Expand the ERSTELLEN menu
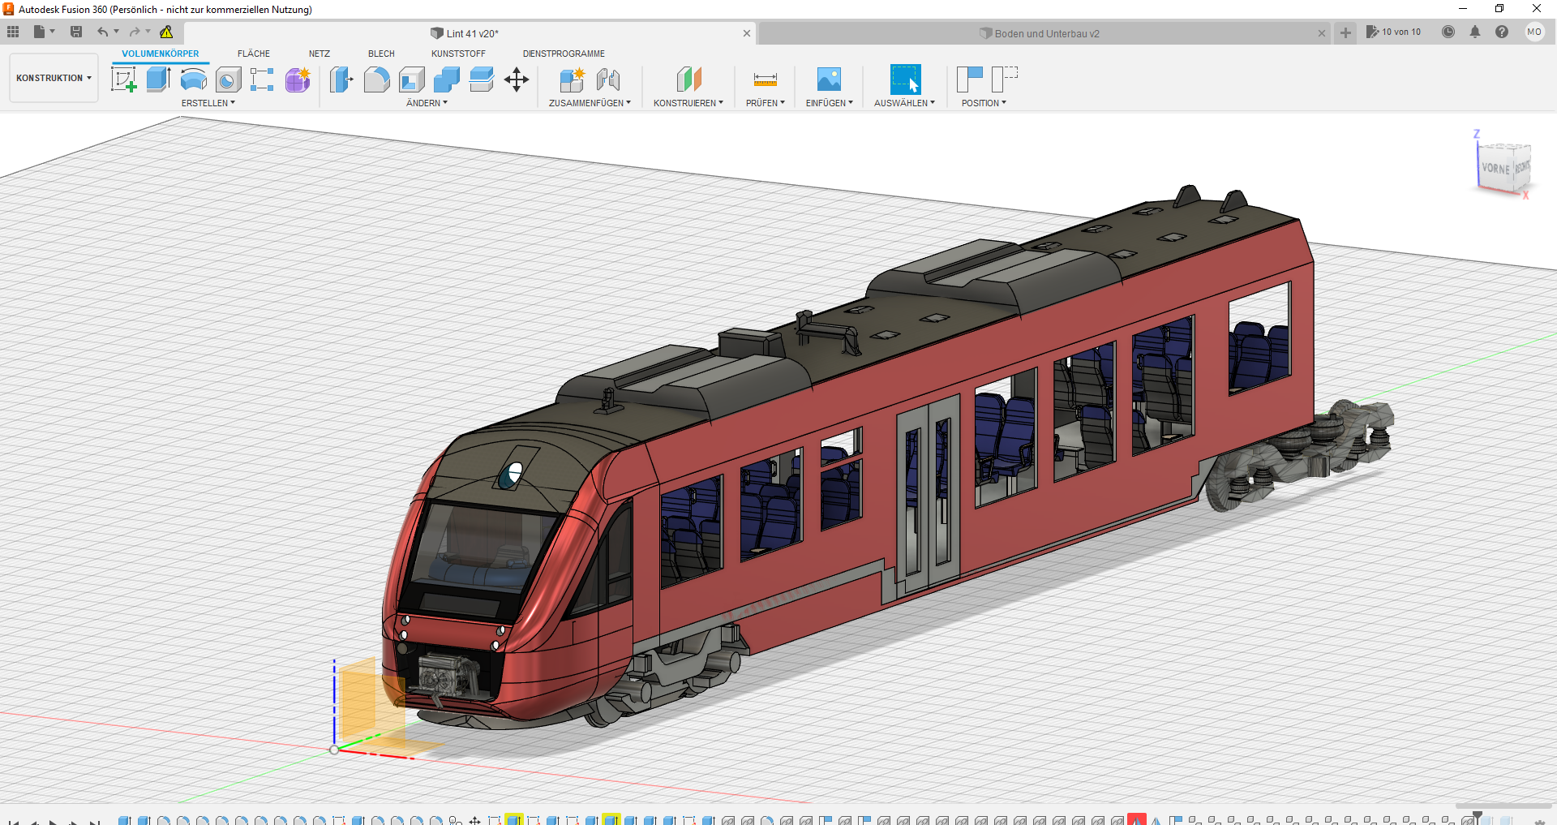 208,103
